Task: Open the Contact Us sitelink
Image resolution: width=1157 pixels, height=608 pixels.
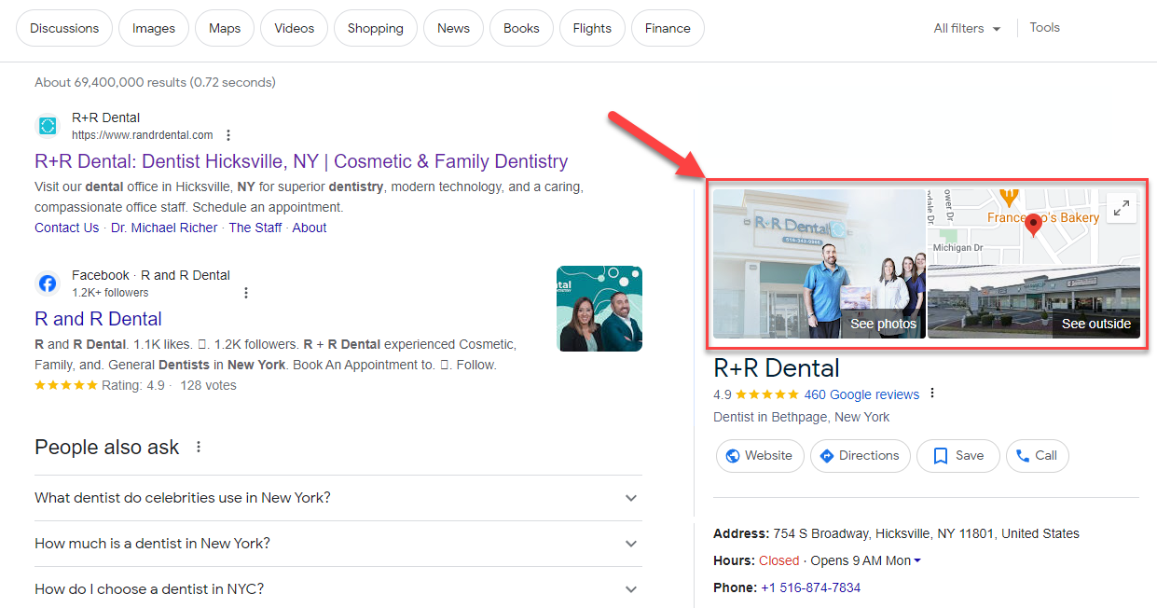Action: tap(66, 228)
